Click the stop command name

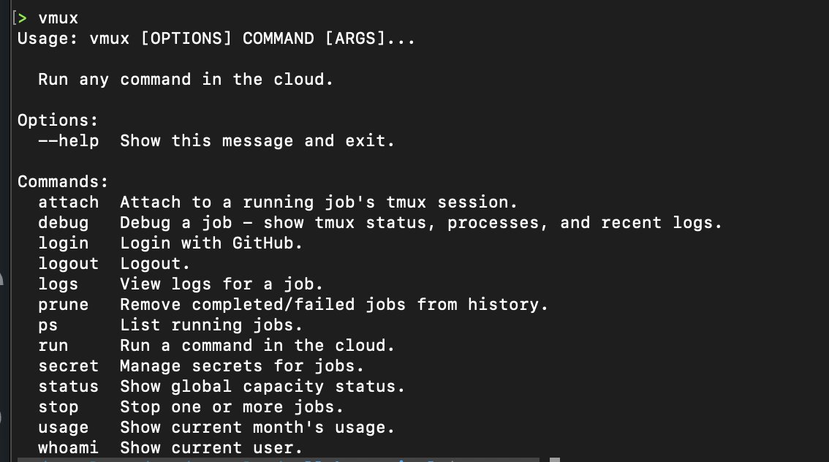click(x=58, y=406)
